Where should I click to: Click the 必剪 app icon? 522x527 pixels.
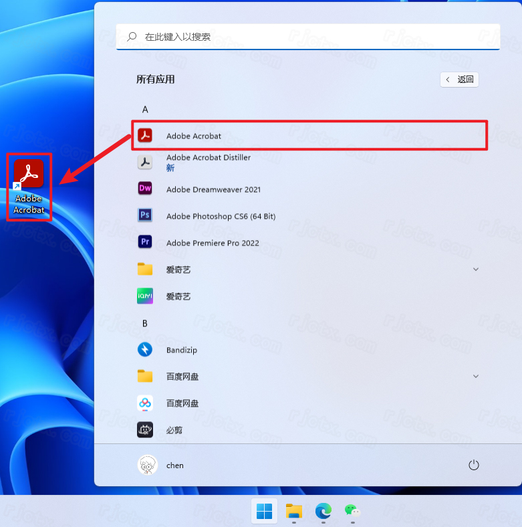coord(145,429)
